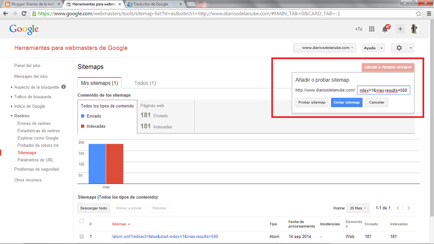Open the atom.xml sitemap link
434x244 pixels.
click(x=165, y=236)
